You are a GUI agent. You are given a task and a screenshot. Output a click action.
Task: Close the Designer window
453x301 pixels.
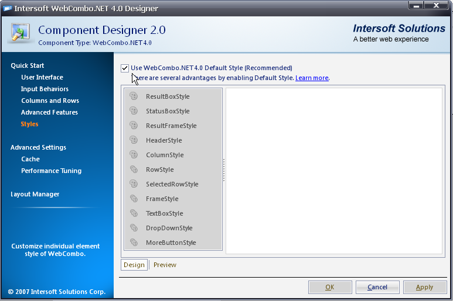[437, 5]
